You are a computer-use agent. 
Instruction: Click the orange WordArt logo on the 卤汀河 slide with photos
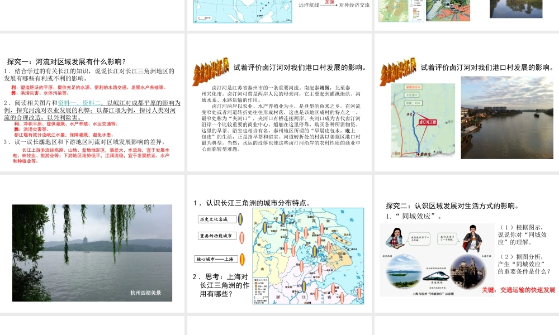coord(398,71)
